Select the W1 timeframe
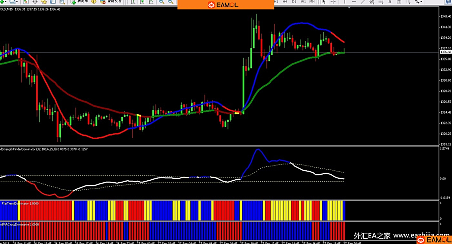This screenshot has height=244, width=452. [x=303, y=2]
